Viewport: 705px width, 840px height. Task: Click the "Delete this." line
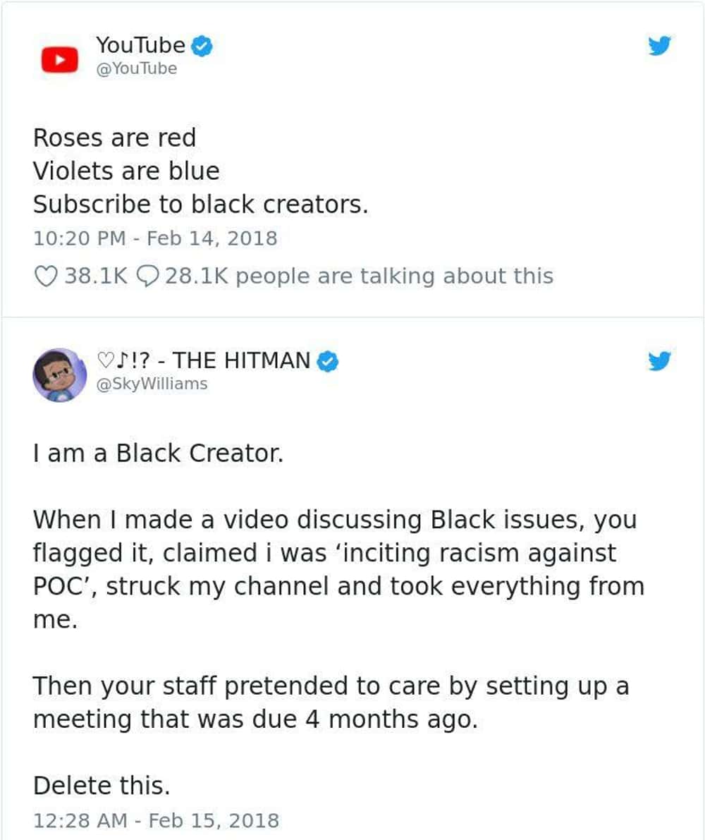click(x=102, y=786)
